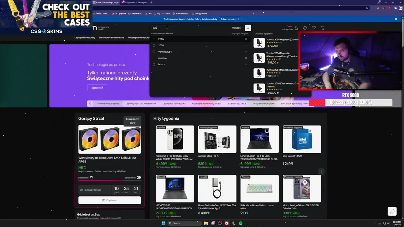The image size is (404, 227).
Task: Remove '2054' from recent searches
Action: (246, 45)
